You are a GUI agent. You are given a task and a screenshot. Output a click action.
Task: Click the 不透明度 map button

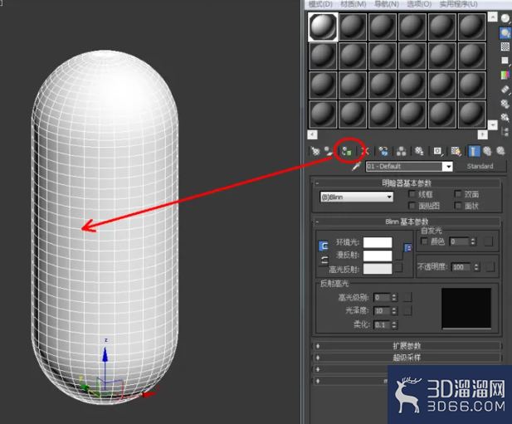pos(490,267)
